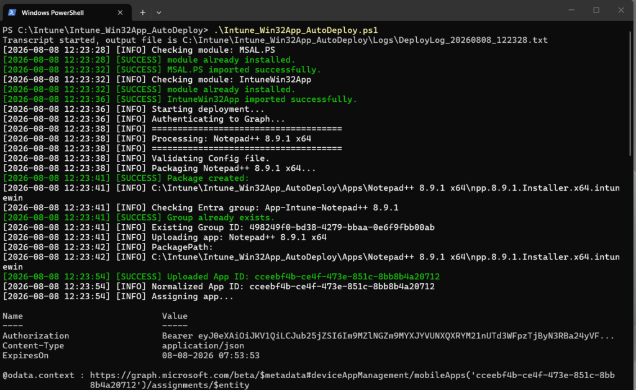636x390 pixels.
Task: Click 'Group already exists.' line
Action: 139,217
